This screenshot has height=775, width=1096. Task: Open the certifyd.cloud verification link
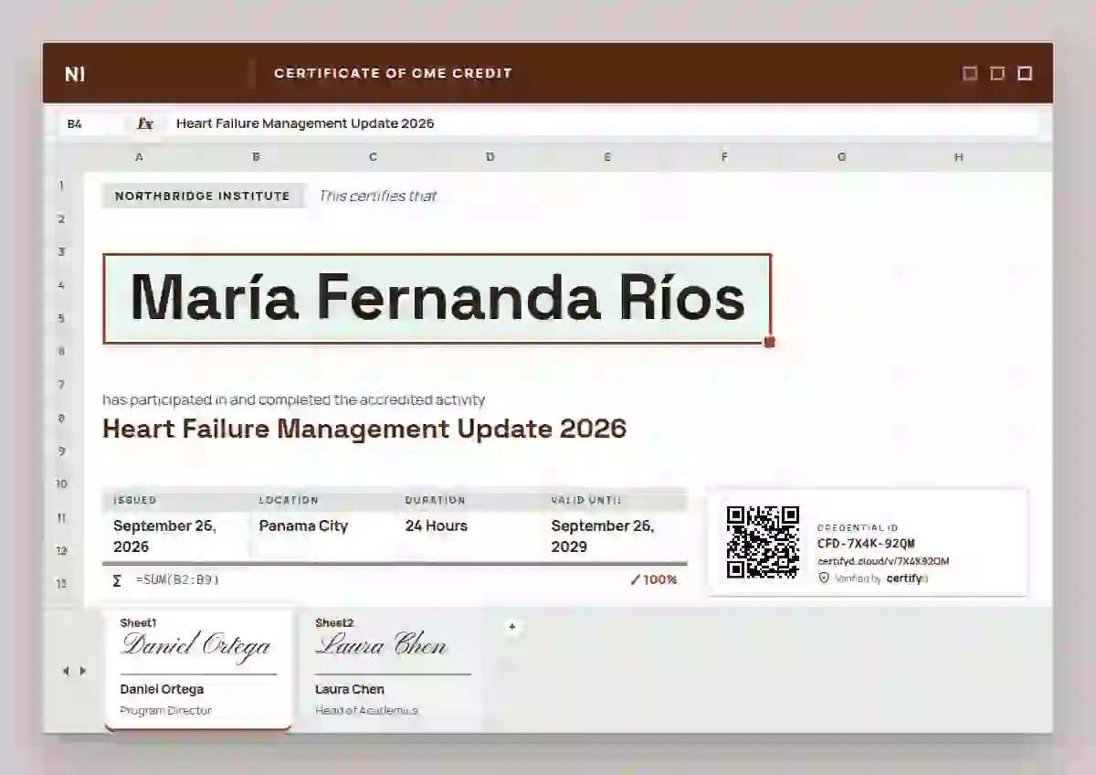click(883, 561)
